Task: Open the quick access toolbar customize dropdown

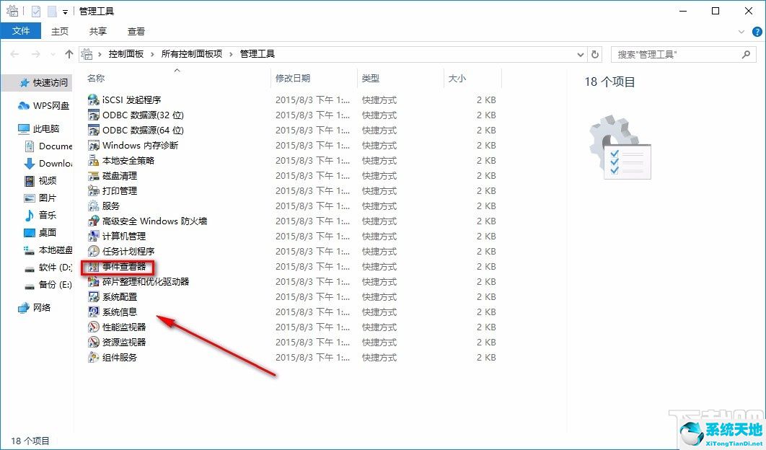Action: point(65,12)
